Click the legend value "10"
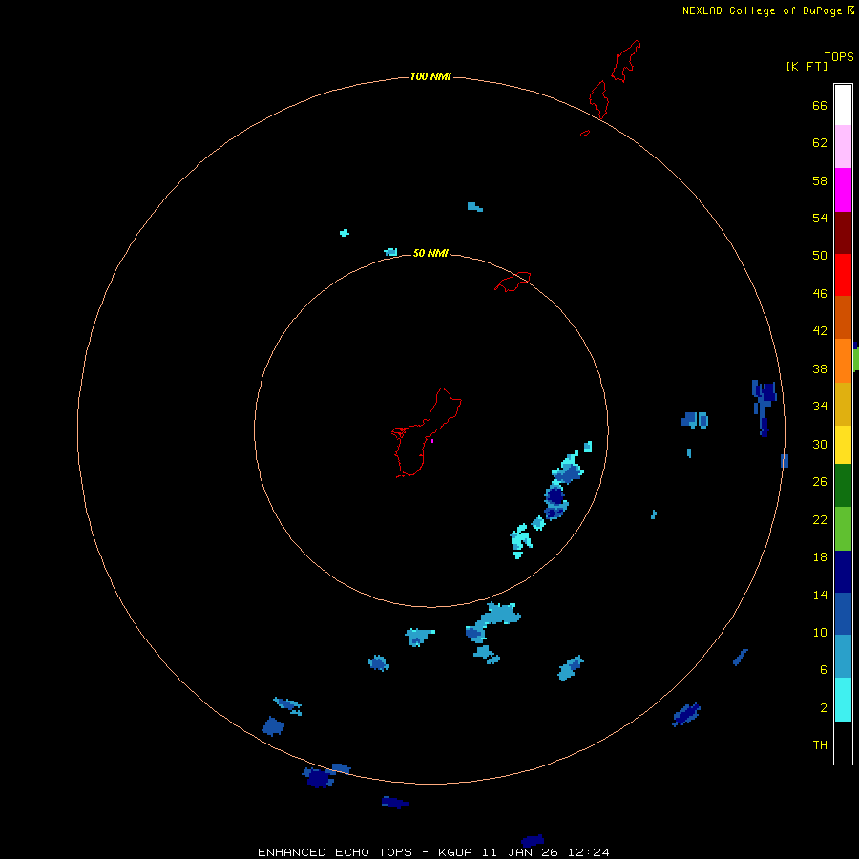 click(820, 632)
